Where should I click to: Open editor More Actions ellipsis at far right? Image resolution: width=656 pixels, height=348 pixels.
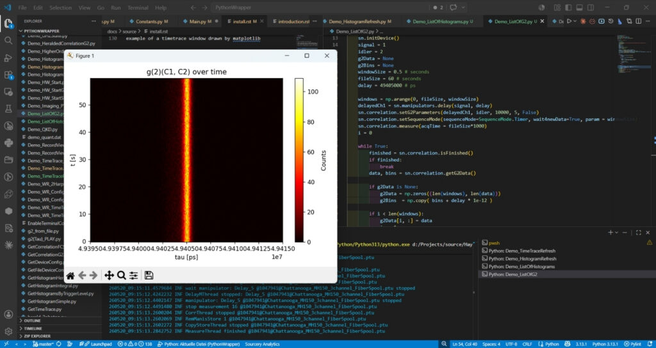[648, 21]
